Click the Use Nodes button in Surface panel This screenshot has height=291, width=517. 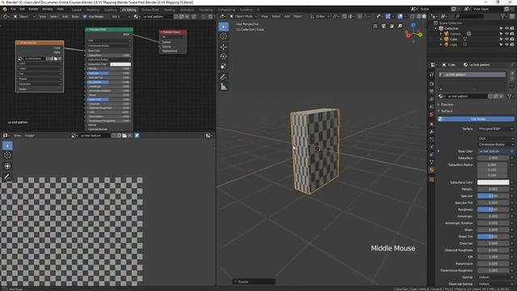(476, 119)
